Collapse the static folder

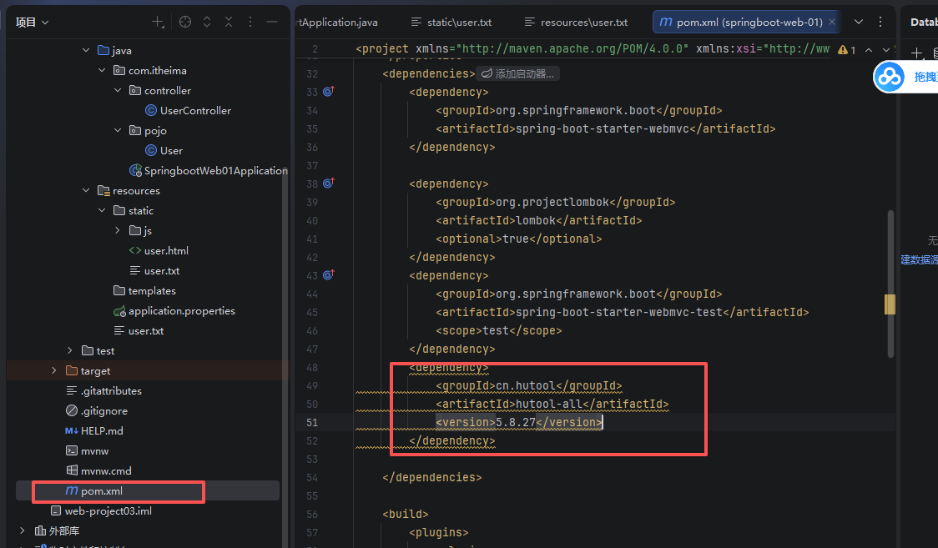click(x=102, y=210)
